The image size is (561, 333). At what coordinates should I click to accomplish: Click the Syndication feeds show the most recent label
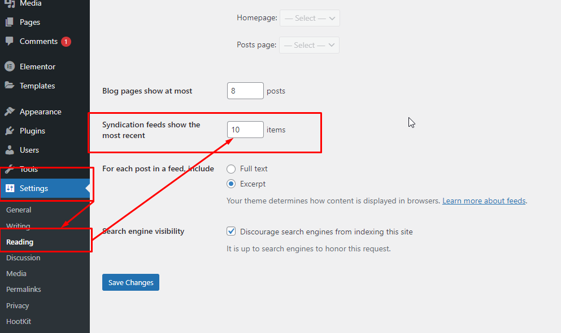(151, 130)
